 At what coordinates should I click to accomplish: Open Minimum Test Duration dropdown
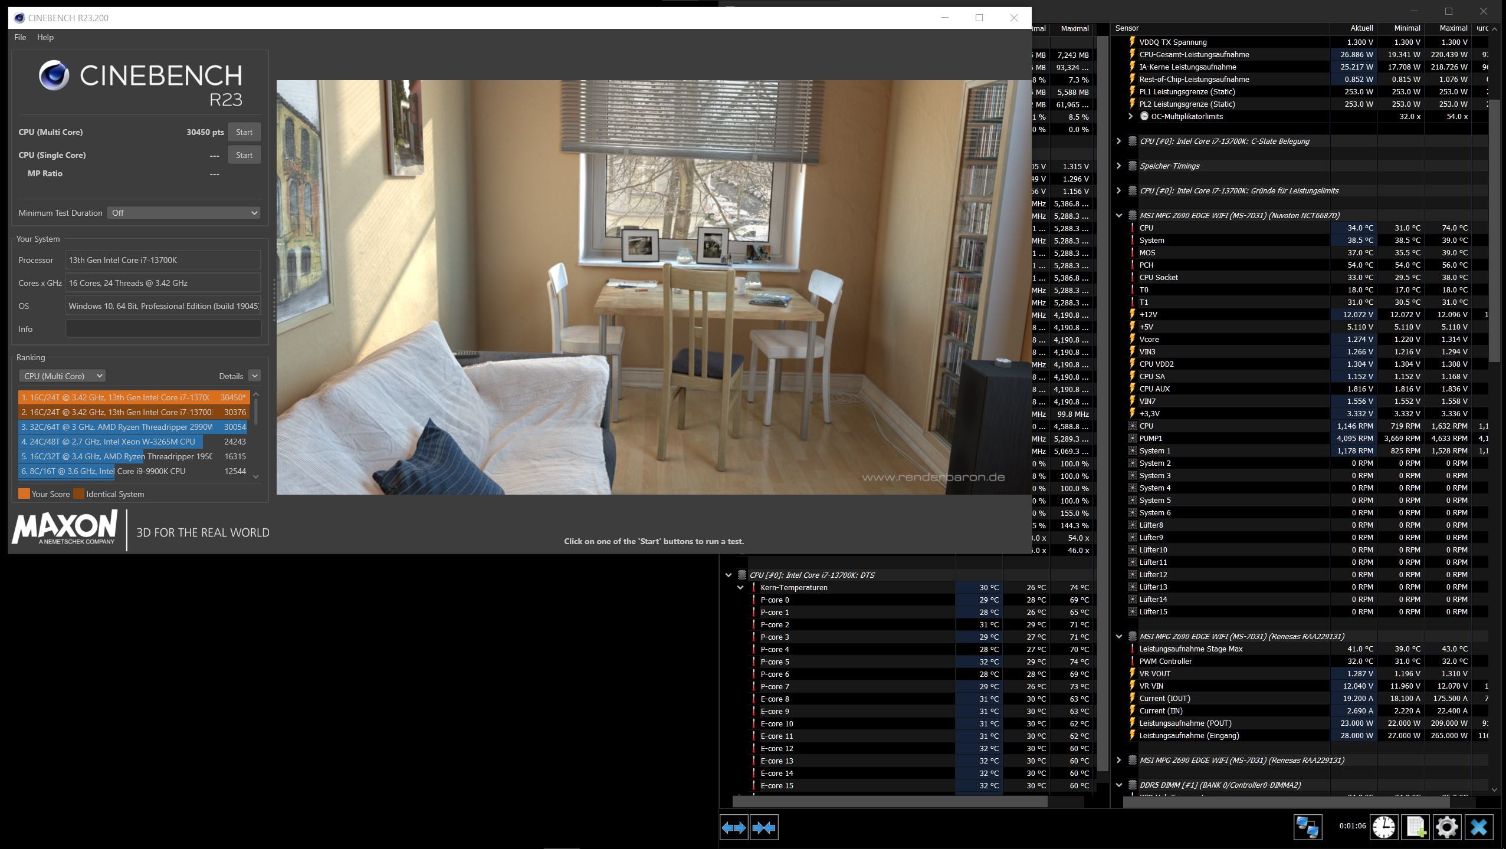coord(183,213)
